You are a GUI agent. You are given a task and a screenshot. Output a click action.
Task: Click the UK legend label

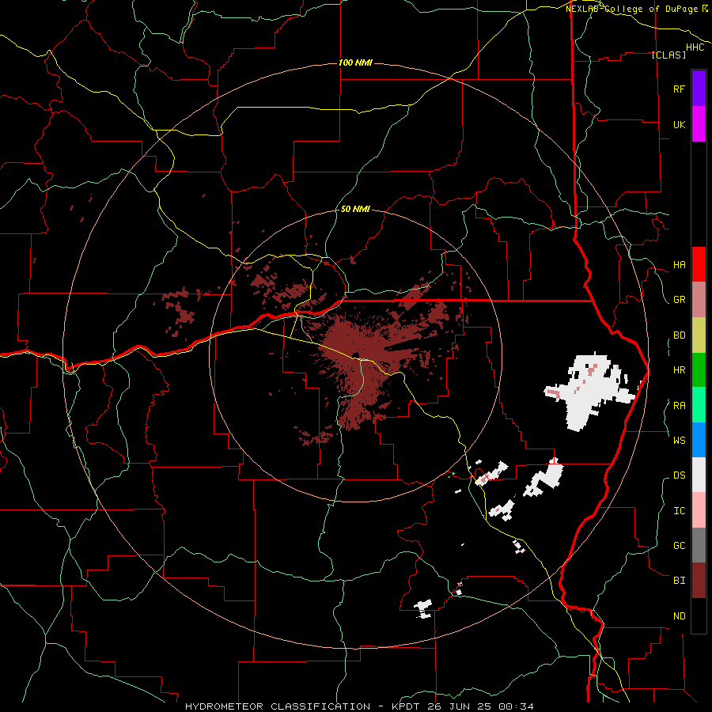pyautogui.click(x=679, y=124)
